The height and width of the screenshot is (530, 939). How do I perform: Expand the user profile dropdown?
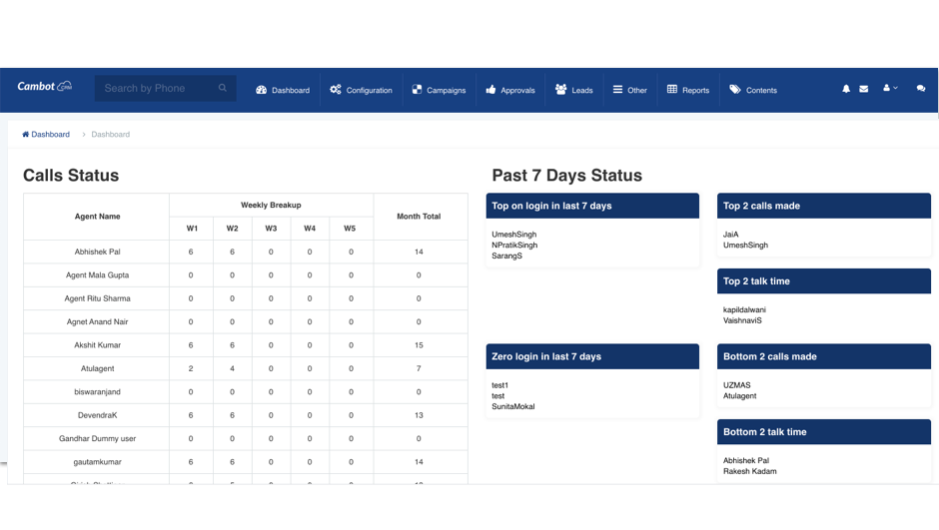(890, 89)
